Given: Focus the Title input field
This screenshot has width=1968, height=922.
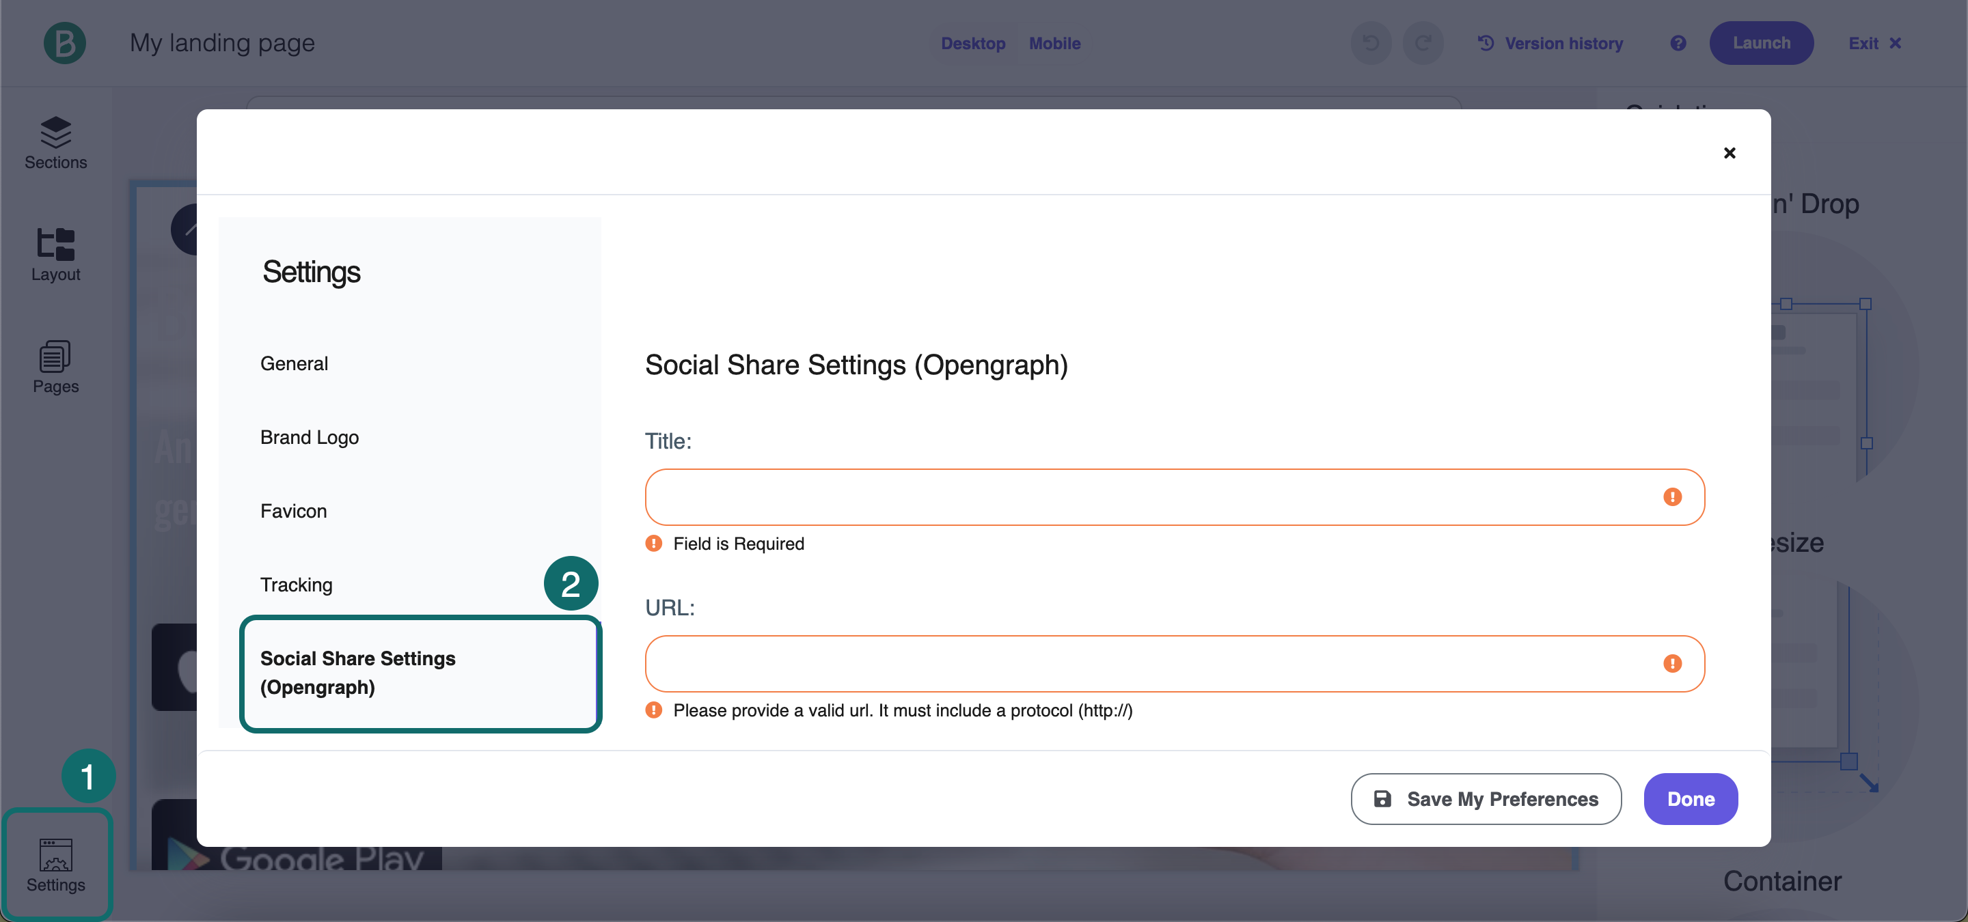Looking at the screenshot, I should coord(1146,497).
